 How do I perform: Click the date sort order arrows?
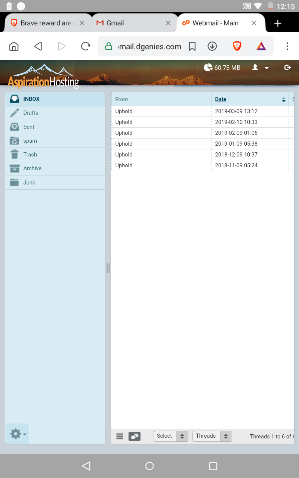pos(283,99)
